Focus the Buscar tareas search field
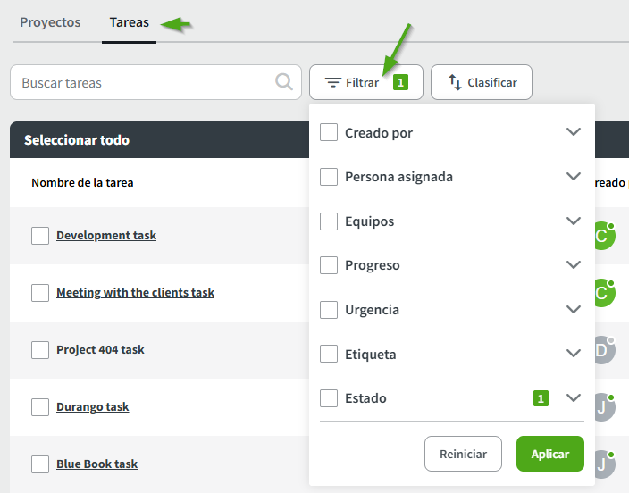The height and width of the screenshot is (493, 629). (143, 82)
